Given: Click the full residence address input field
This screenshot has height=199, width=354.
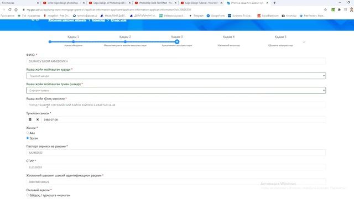Looking at the screenshot, I should [176, 105].
